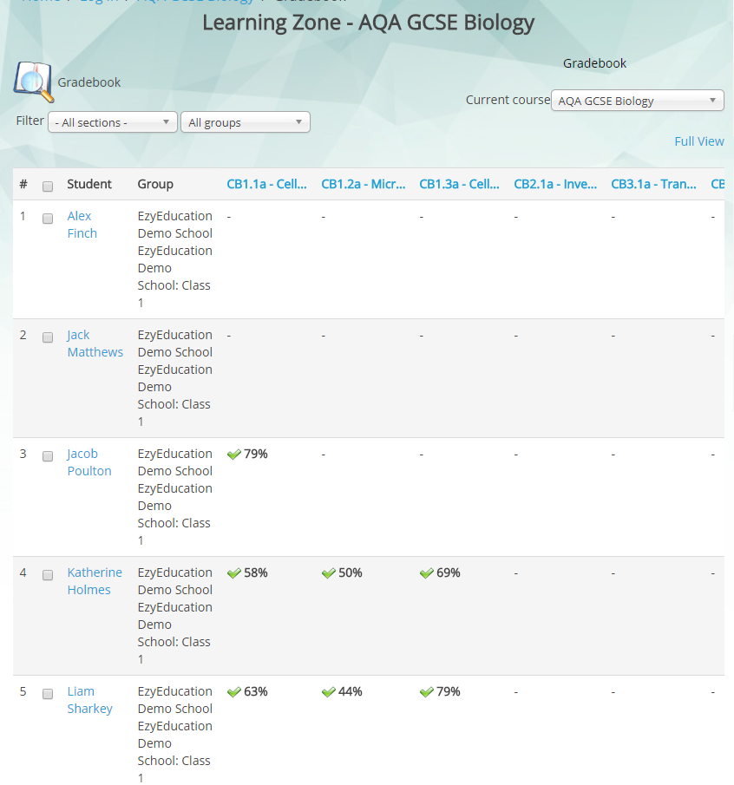Image resolution: width=734 pixels, height=785 pixels.
Task: Open the CB1.1a - Cell... column link
Action: point(267,184)
